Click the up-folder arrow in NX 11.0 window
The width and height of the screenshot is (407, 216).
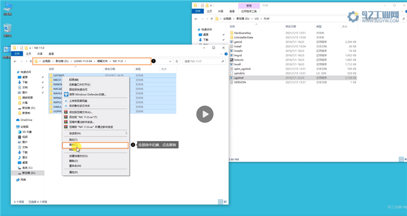point(30,61)
